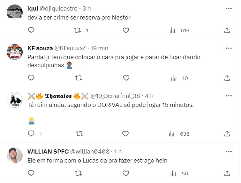The height and width of the screenshot is (183, 241).
Task: Retweet the Thanatos post about DORIVAL
Action: (x=78, y=133)
